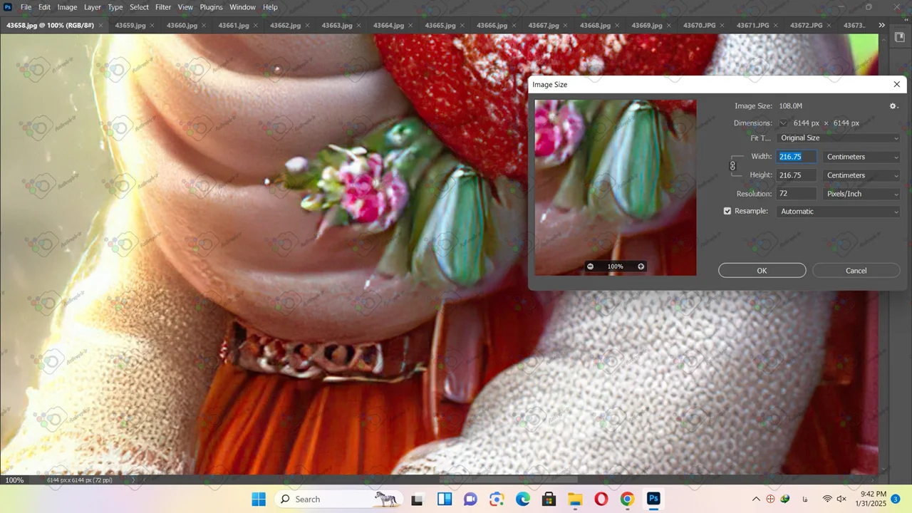The width and height of the screenshot is (912, 513).
Task: Cancel the Image Size dialog
Action: [856, 271]
